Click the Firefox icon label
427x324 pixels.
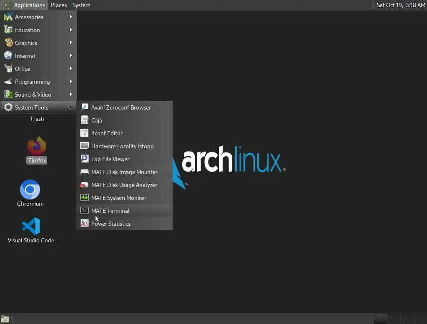(37, 160)
